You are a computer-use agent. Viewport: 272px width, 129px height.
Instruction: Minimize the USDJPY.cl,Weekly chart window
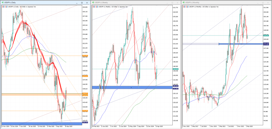pyautogui.click(x=167, y=3)
